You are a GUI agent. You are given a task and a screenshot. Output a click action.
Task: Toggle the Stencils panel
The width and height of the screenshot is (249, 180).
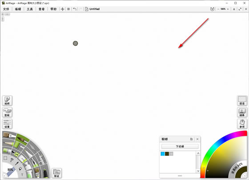7,112
